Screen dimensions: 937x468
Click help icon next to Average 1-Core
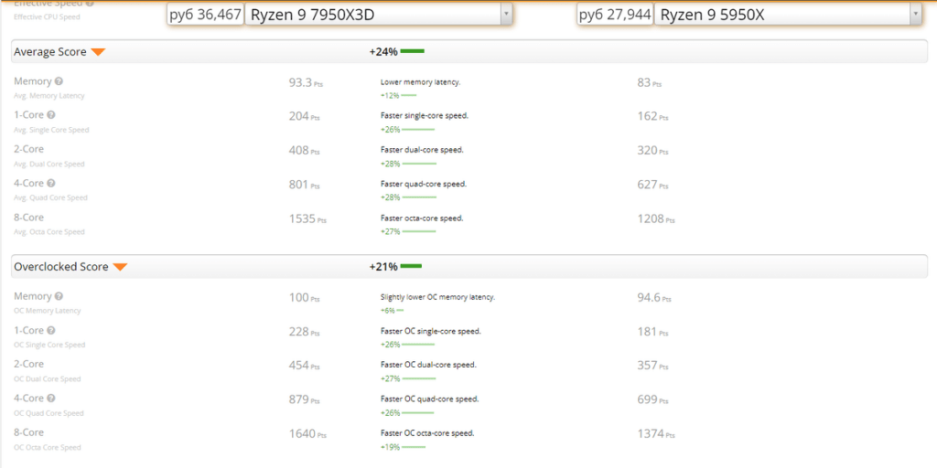coord(51,115)
